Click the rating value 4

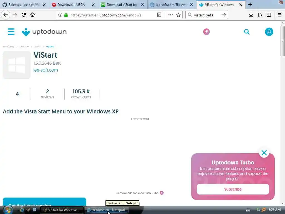coord(17,94)
